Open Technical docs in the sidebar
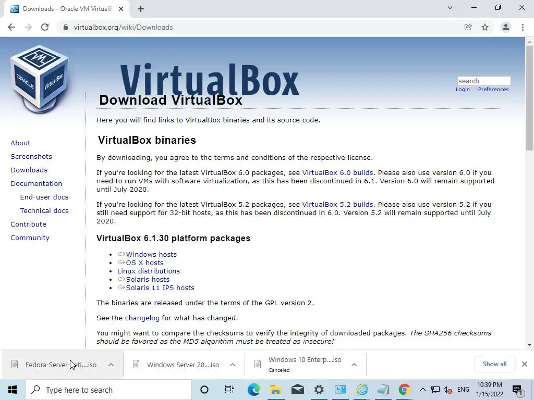The height and width of the screenshot is (400, 534). click(x=44, y=211)
